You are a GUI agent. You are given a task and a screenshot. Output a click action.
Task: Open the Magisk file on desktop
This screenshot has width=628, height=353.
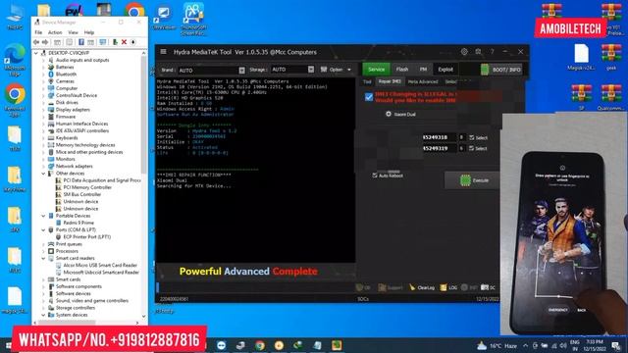581,57
